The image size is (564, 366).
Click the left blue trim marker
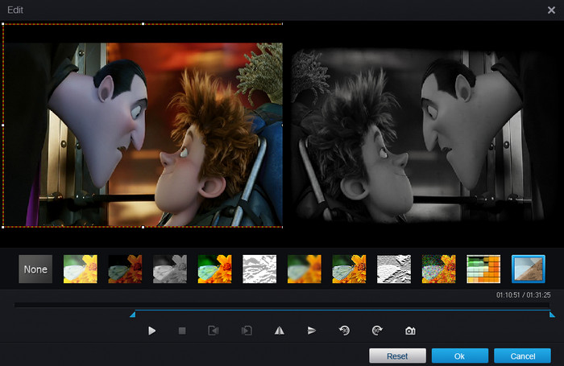tap(133, 315)
